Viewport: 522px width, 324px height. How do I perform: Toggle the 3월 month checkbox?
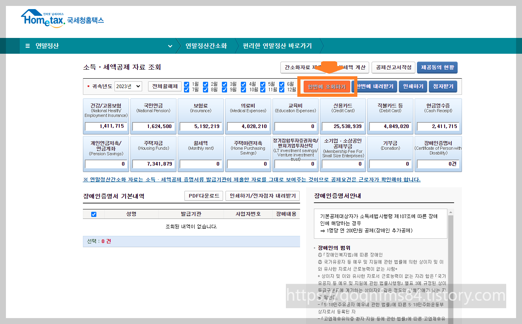[225, 84]
